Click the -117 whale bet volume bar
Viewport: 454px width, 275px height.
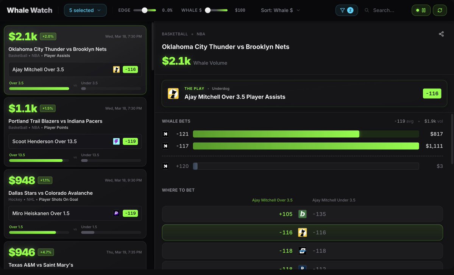coord(306,146)
